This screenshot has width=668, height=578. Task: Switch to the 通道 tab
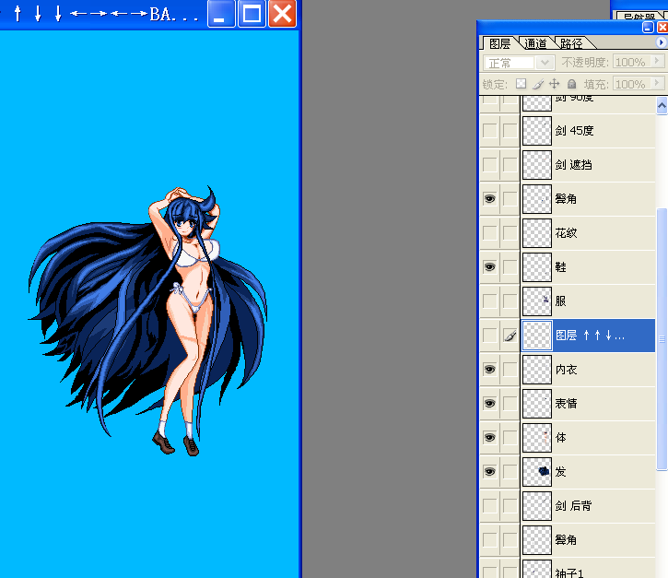pyautogui.click(x=535, y=43)
